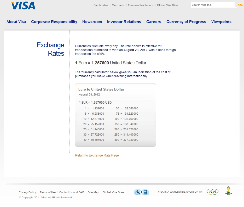Click the August 29, 2012 card date

coord(89,94)
